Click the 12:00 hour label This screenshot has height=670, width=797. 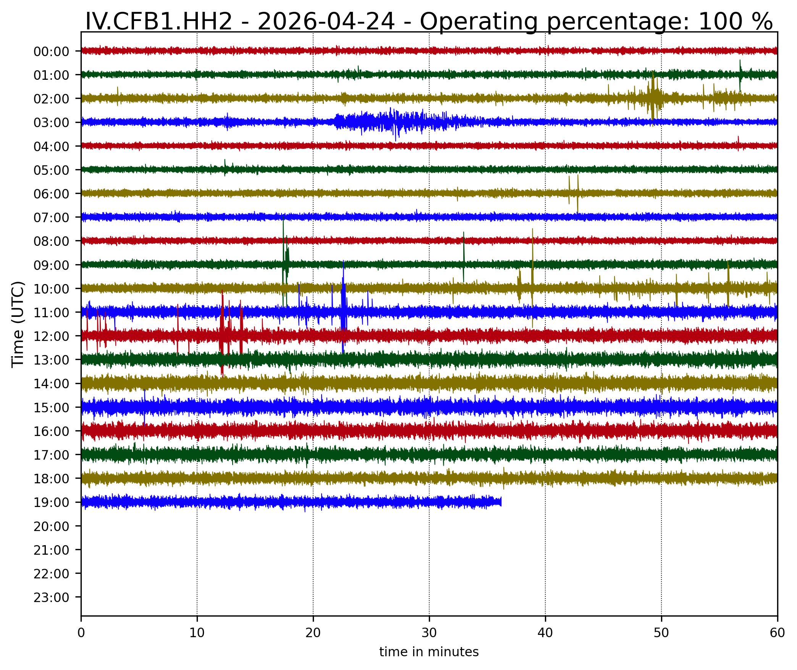tap(51, 336)
